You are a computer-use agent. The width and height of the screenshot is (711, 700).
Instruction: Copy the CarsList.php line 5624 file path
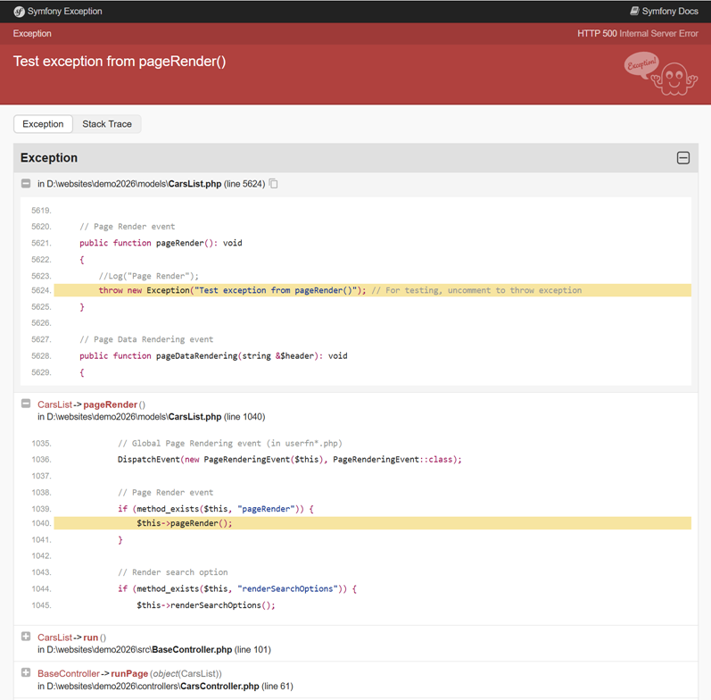tap(273, 183)
